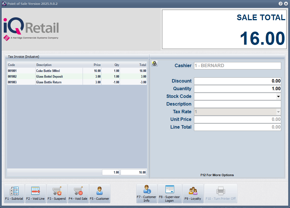Click the help icon in title bar
Screen dimensions: 290x208
pos(281,4)
